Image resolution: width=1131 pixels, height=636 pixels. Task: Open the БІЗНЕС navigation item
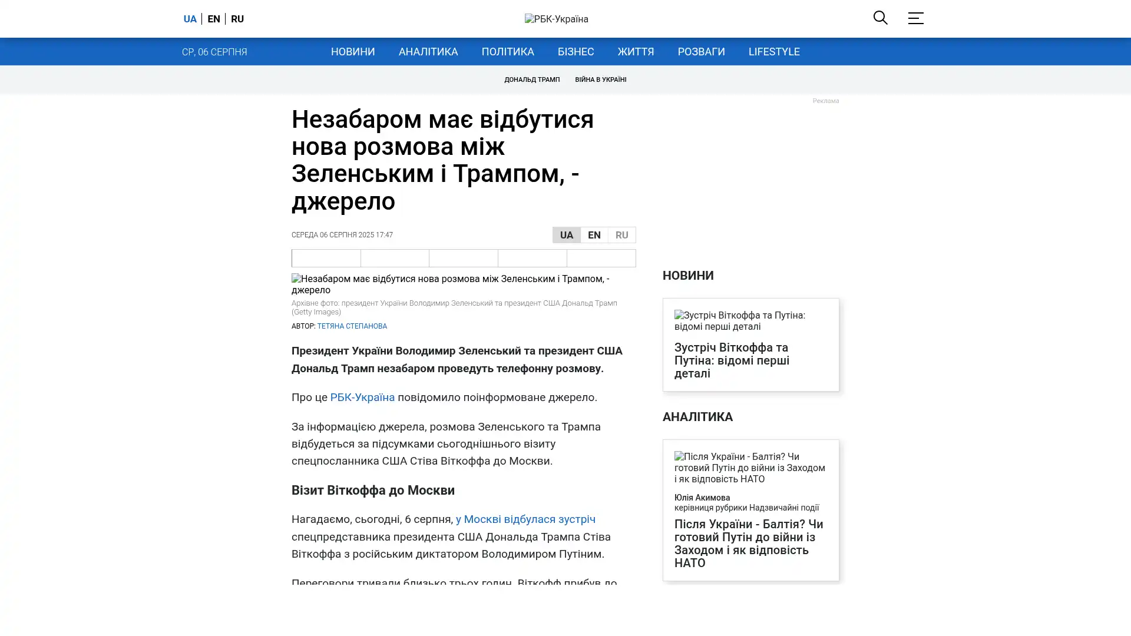tap(576, 52)
